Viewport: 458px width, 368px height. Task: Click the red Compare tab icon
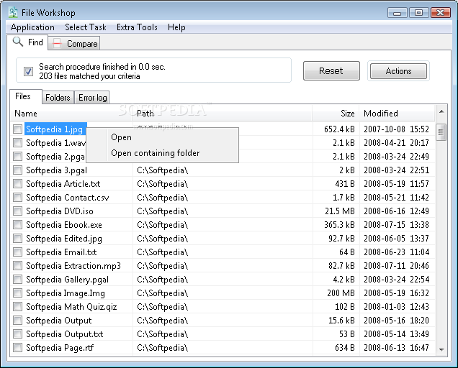click(57, 44)
